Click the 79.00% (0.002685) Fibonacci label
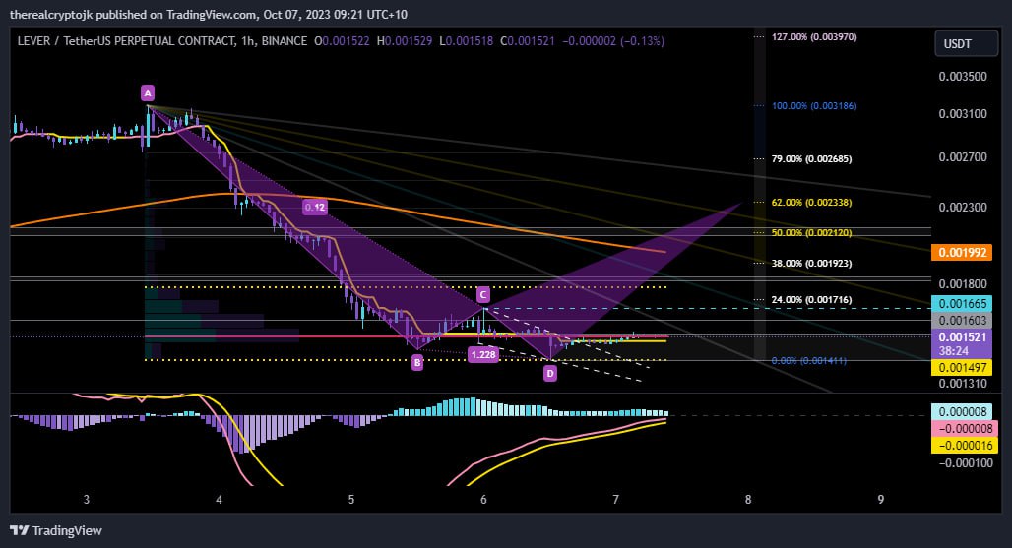The image size is (1012, 548). click(x=811, y=158)
